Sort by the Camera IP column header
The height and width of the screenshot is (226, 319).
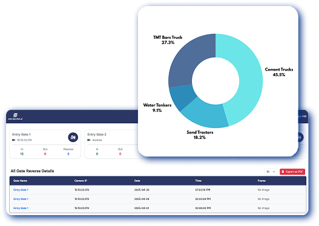[81, 181]
